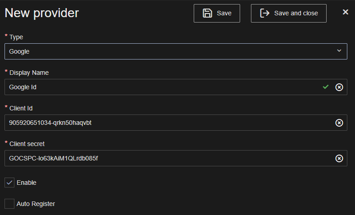This screenshot has height=215, width=355.
Task: Click the Client secret field label
Action: coord(27,144)
